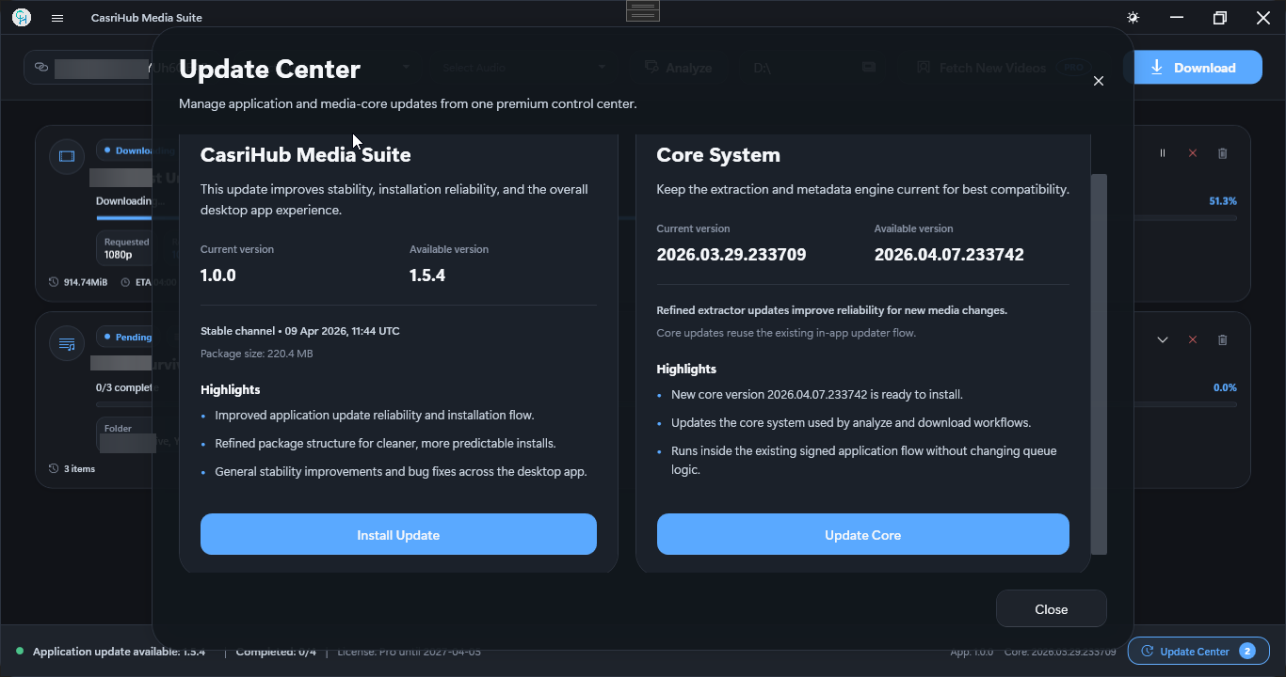Click the Update Center clock icon in status bar

1147,651
